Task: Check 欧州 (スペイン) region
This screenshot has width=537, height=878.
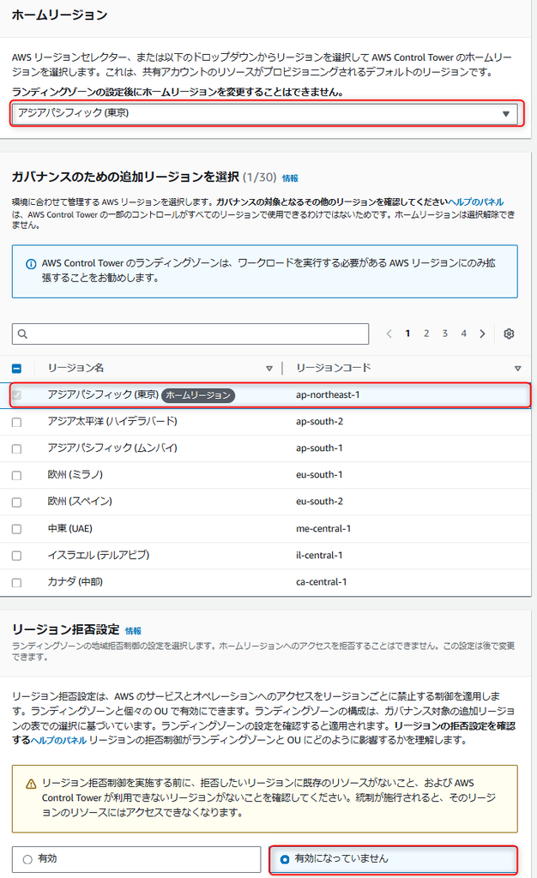Action: coord(17,502)
